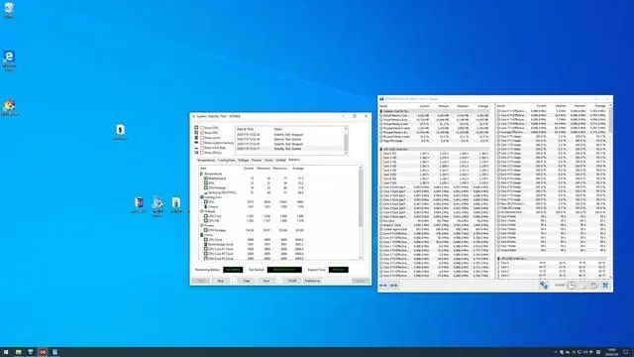Click AIDA64 statistics list vertical scrollbar
Screen dimensions: 634x357
pos(361,212)
